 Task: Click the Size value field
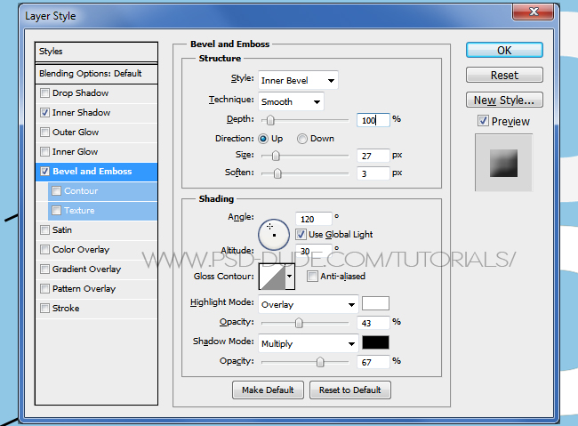tap(373, 156)
